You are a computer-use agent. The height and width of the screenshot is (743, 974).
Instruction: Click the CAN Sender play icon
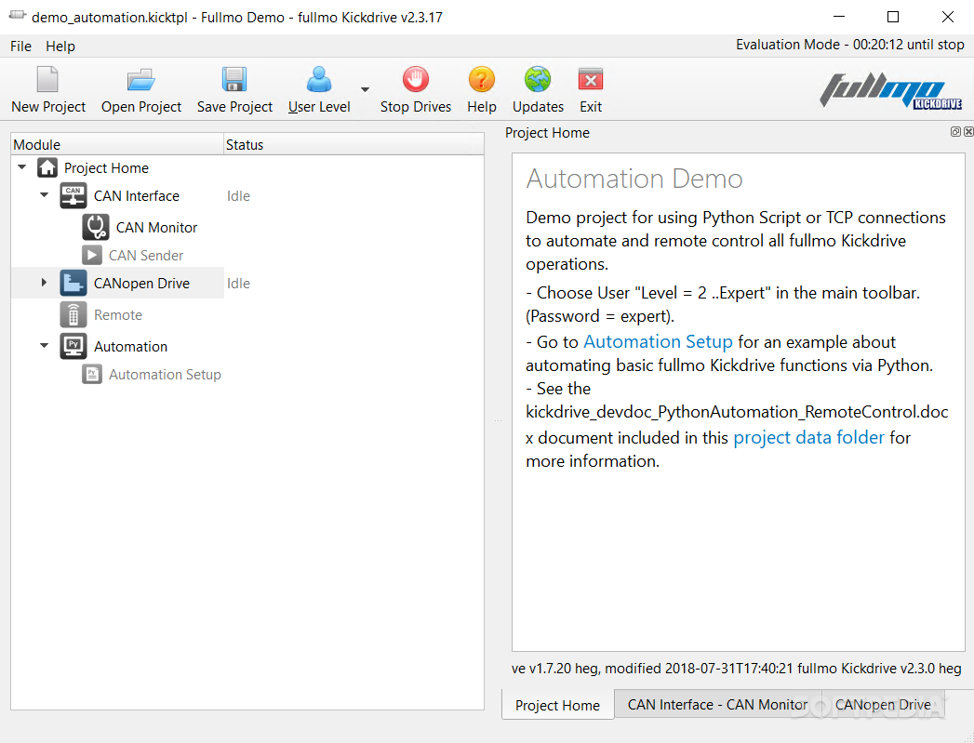(x=92, y=255)
